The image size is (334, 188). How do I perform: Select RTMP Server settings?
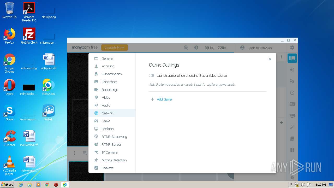(x=112, y=144)
